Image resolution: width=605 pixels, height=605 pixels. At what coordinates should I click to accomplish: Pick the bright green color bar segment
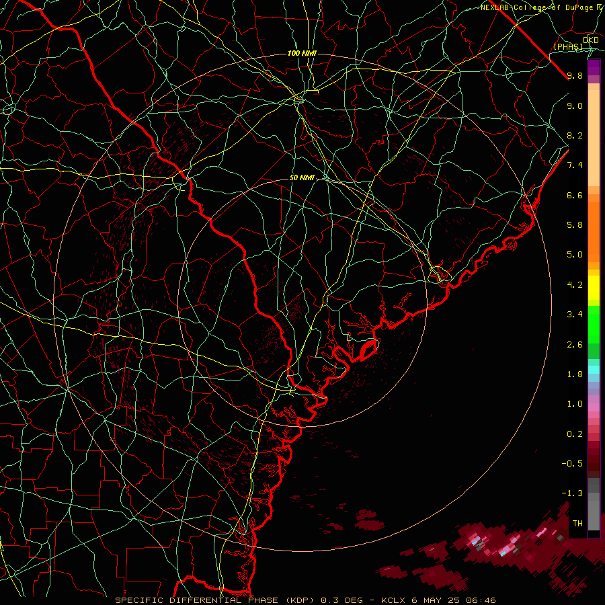[594, 324]
